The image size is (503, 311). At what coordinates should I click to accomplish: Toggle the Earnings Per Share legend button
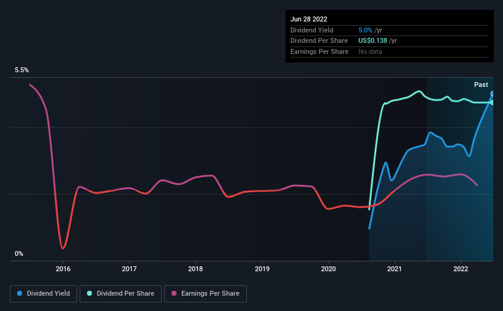205,294
